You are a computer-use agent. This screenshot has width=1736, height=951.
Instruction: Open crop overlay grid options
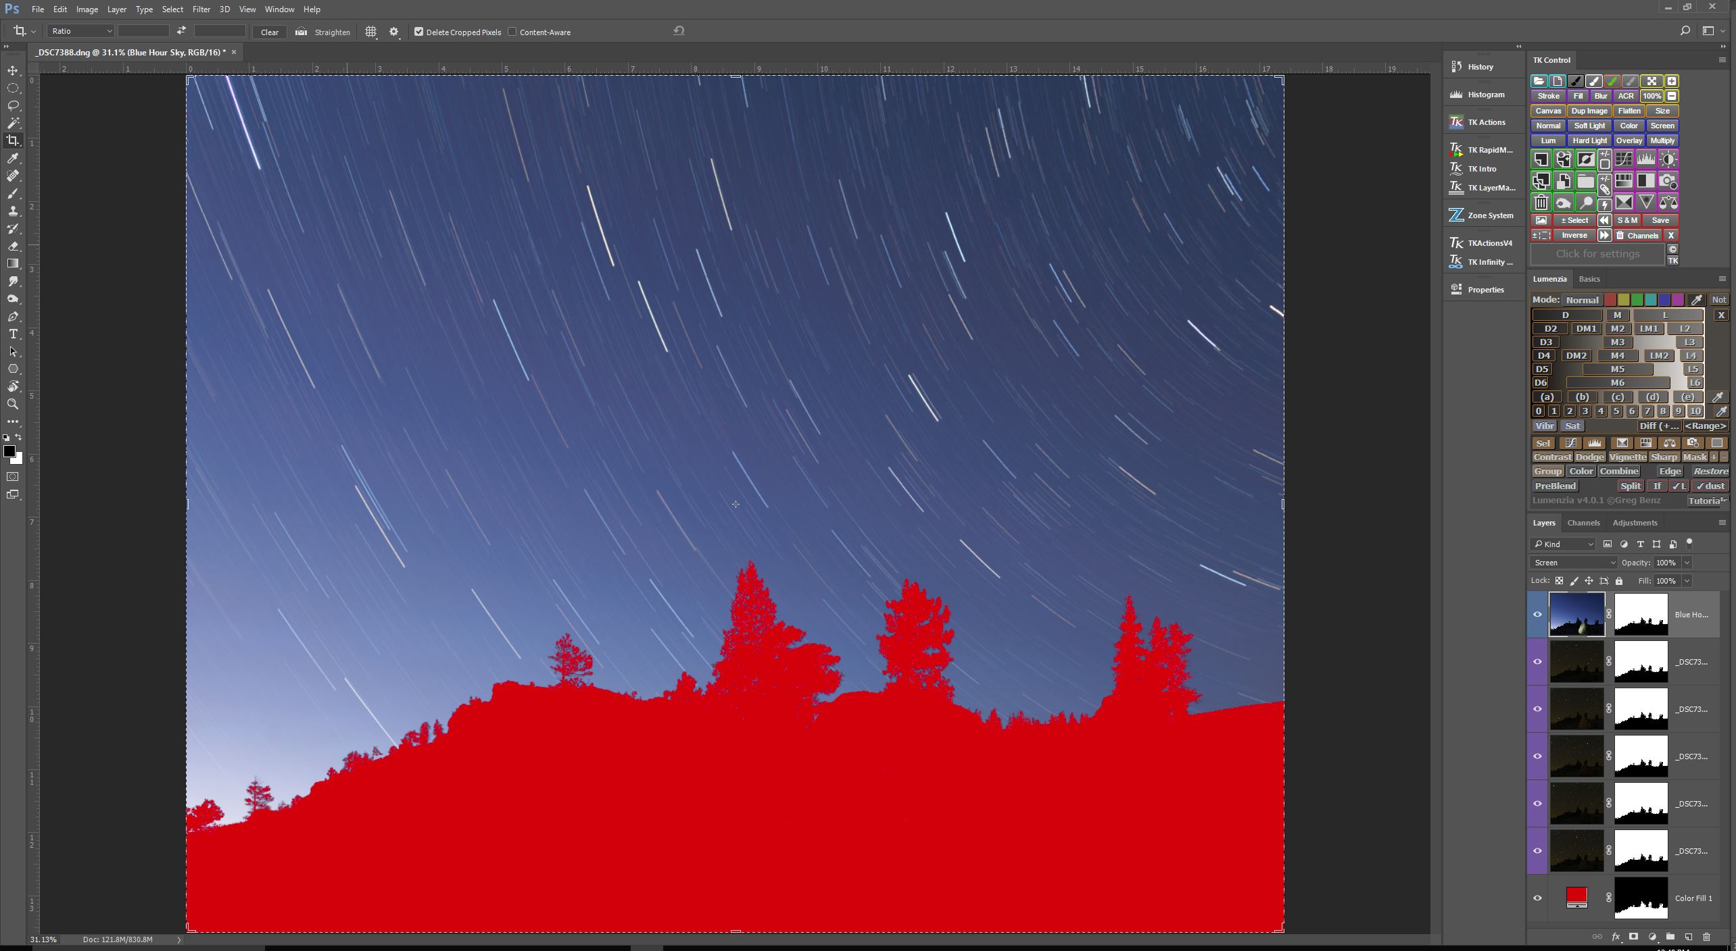[370, 32]
